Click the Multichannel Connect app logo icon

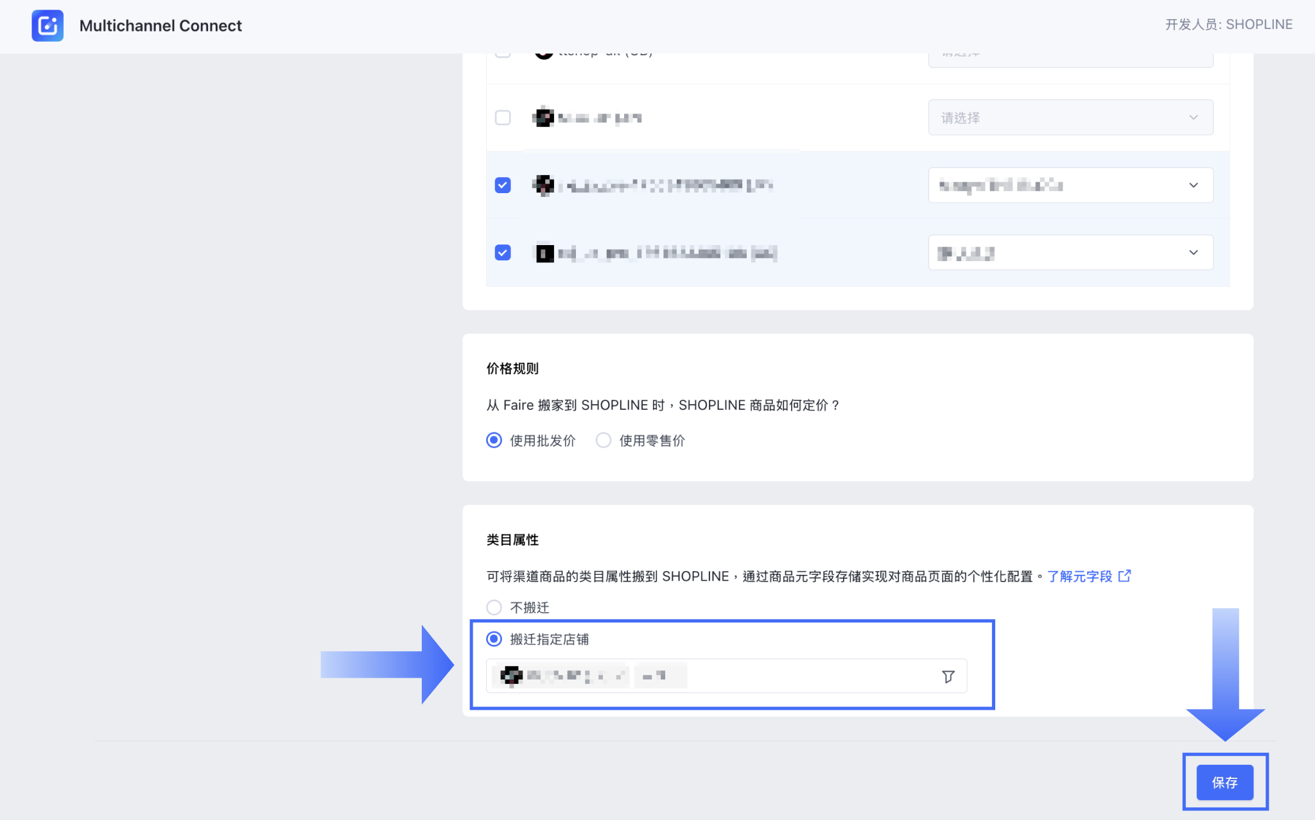(x=48, y=26)
